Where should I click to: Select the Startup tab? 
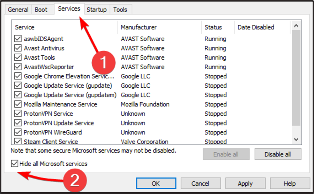[x=97, y=9]
